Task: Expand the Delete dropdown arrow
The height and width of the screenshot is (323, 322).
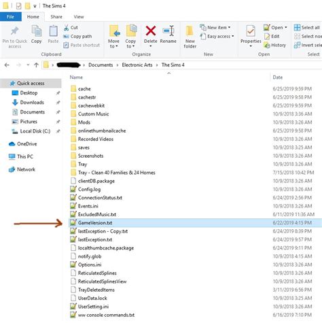Action: click(x=151, y=46)
